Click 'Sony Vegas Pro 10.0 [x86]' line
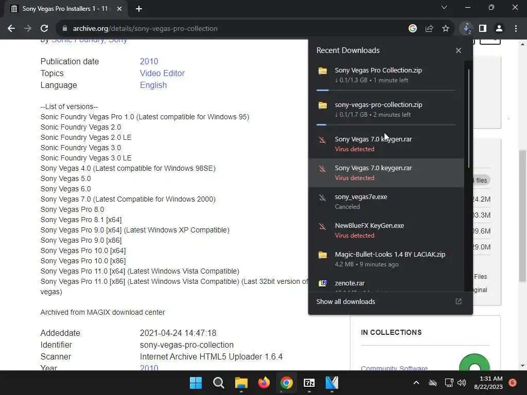Image resolution: width=527 pixels, height=395 pixels. coord(83,261)
